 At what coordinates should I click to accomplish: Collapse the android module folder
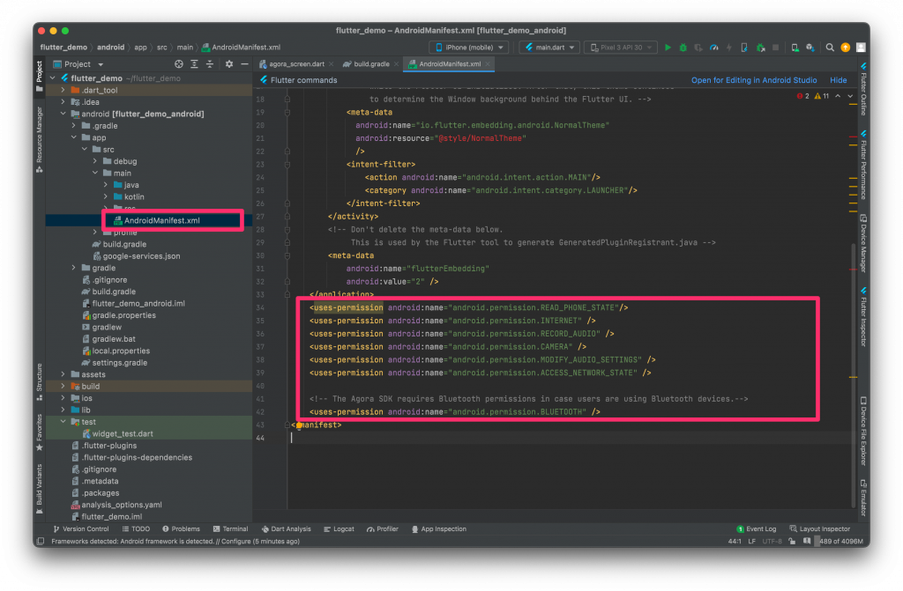(x=63, y=114)
